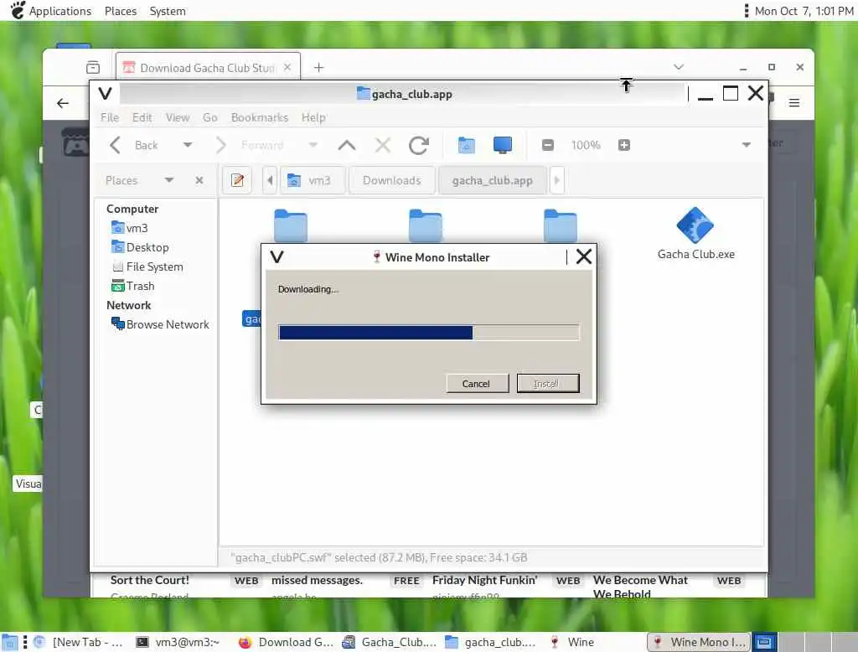Open Trash in the sidebar
The image size is (858, 652).
(133, 286)
